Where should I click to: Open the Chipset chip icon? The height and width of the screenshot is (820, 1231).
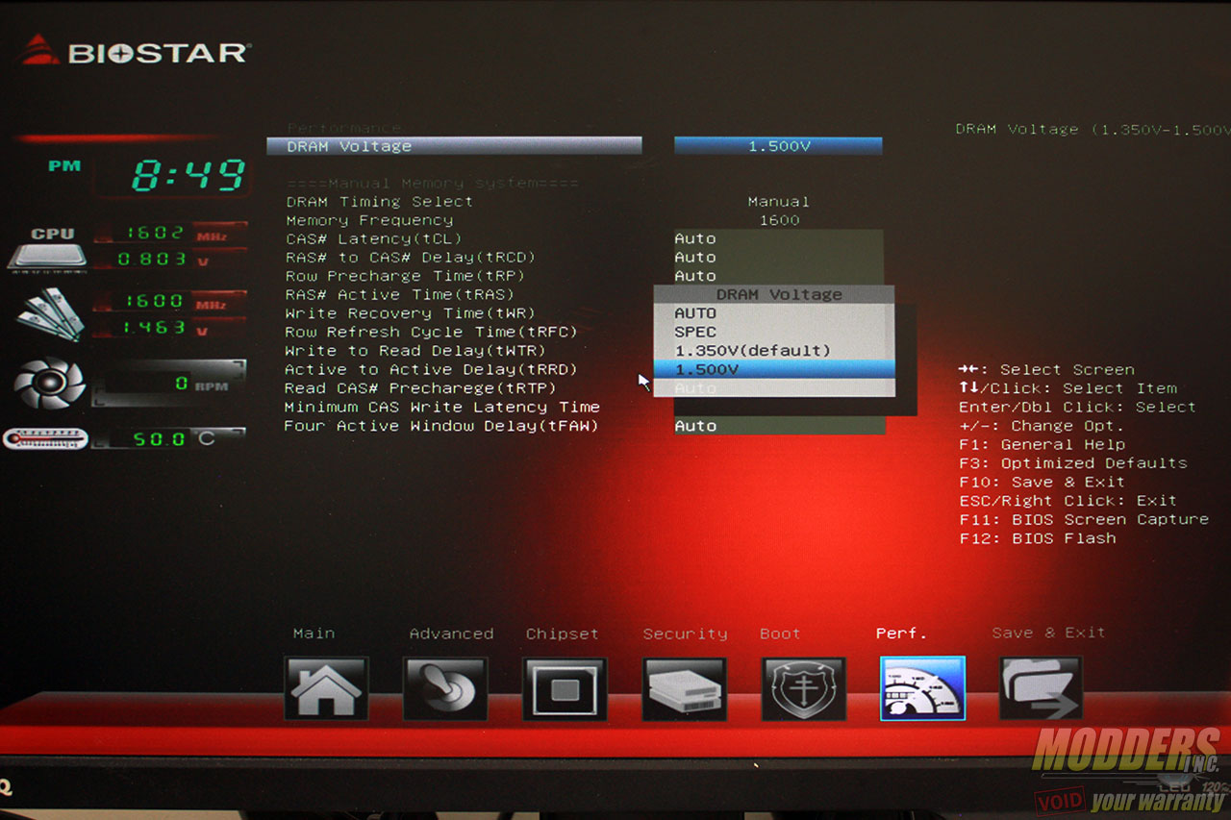tap(565, 688)
